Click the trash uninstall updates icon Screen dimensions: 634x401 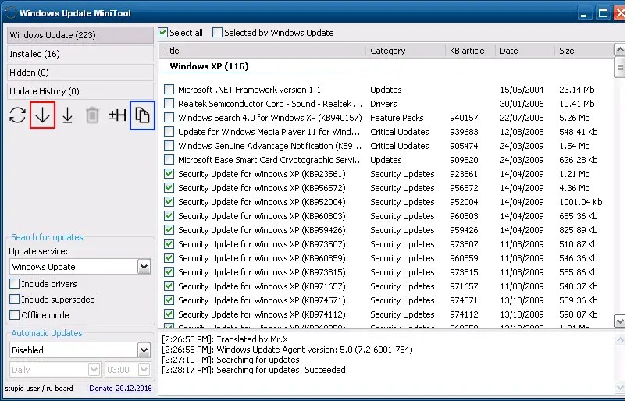pos(92,115)
